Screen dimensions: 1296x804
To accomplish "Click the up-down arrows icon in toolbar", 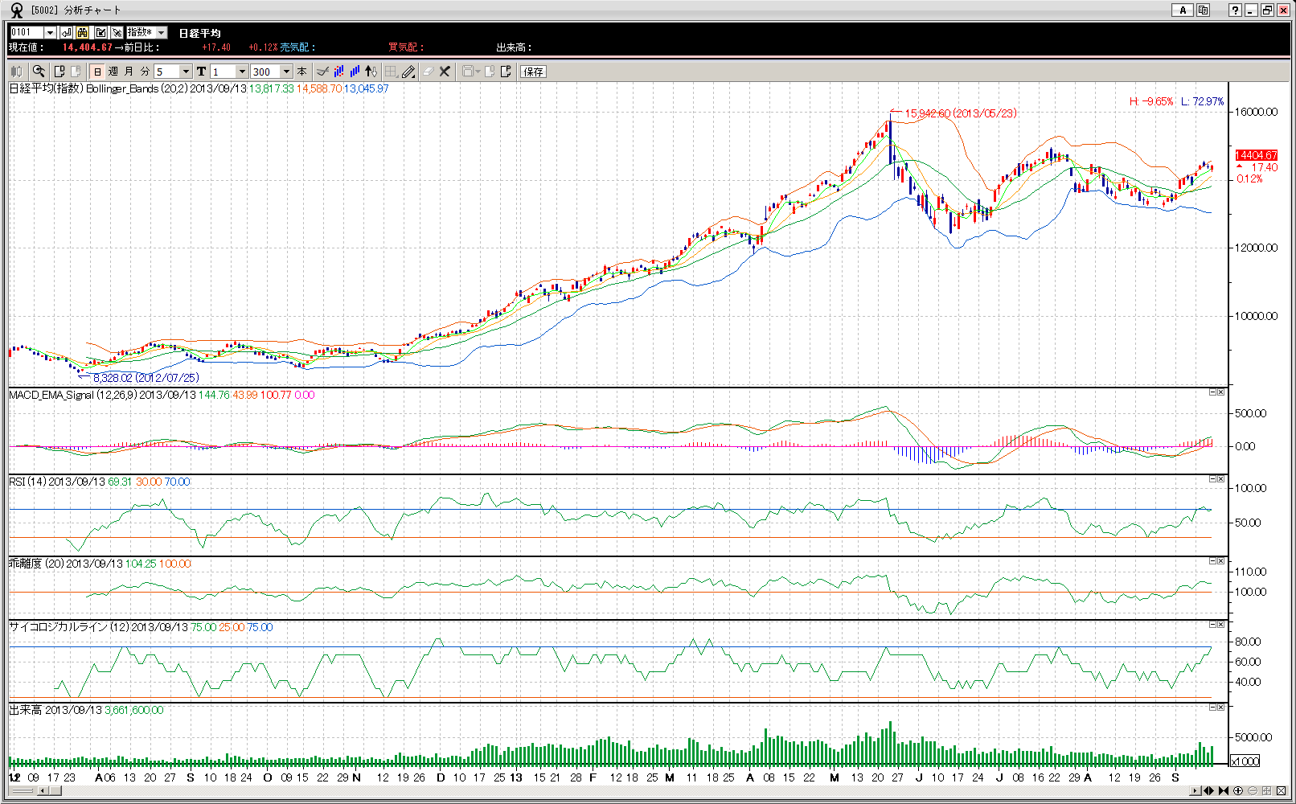I will tap(371, 72).
